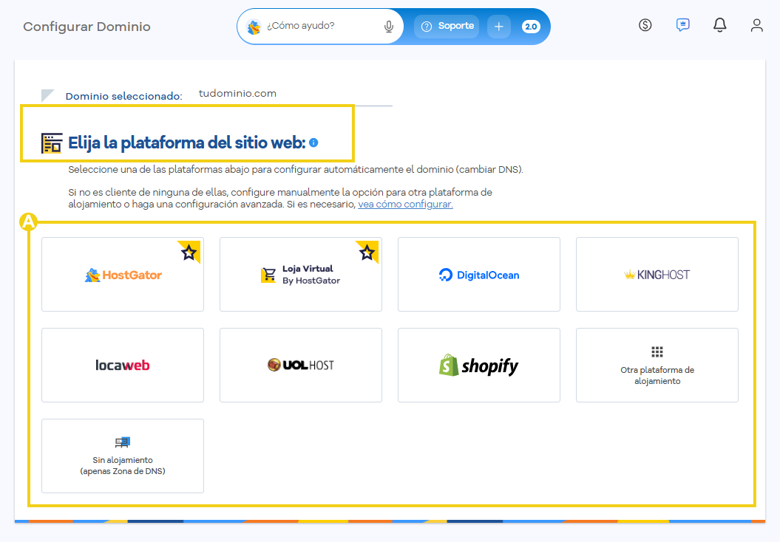The width and height of the screenshot is (780, 542).
Task: Click the 'Elija la plataforma del sitio web:' heading
Action: click(x=186, y=143)
